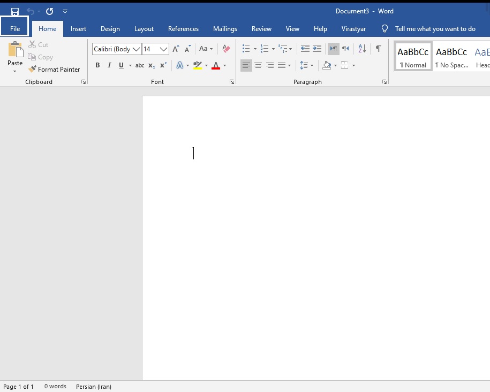This screenshot has height=392, width=490.
Task: Click the Paste clipboard icon
Action: coord(15,50)
